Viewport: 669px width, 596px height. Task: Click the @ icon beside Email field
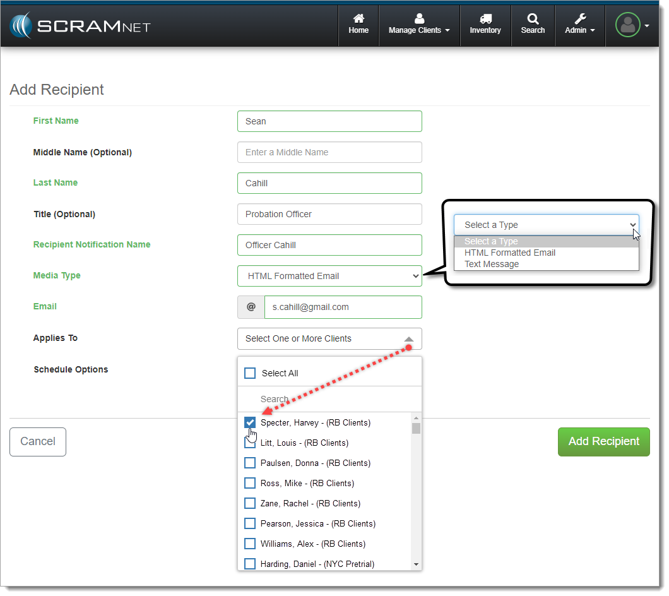251,307
